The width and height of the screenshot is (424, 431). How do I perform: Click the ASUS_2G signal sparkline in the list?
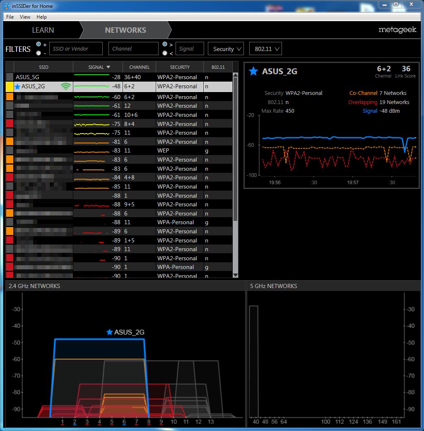point(92,86)
